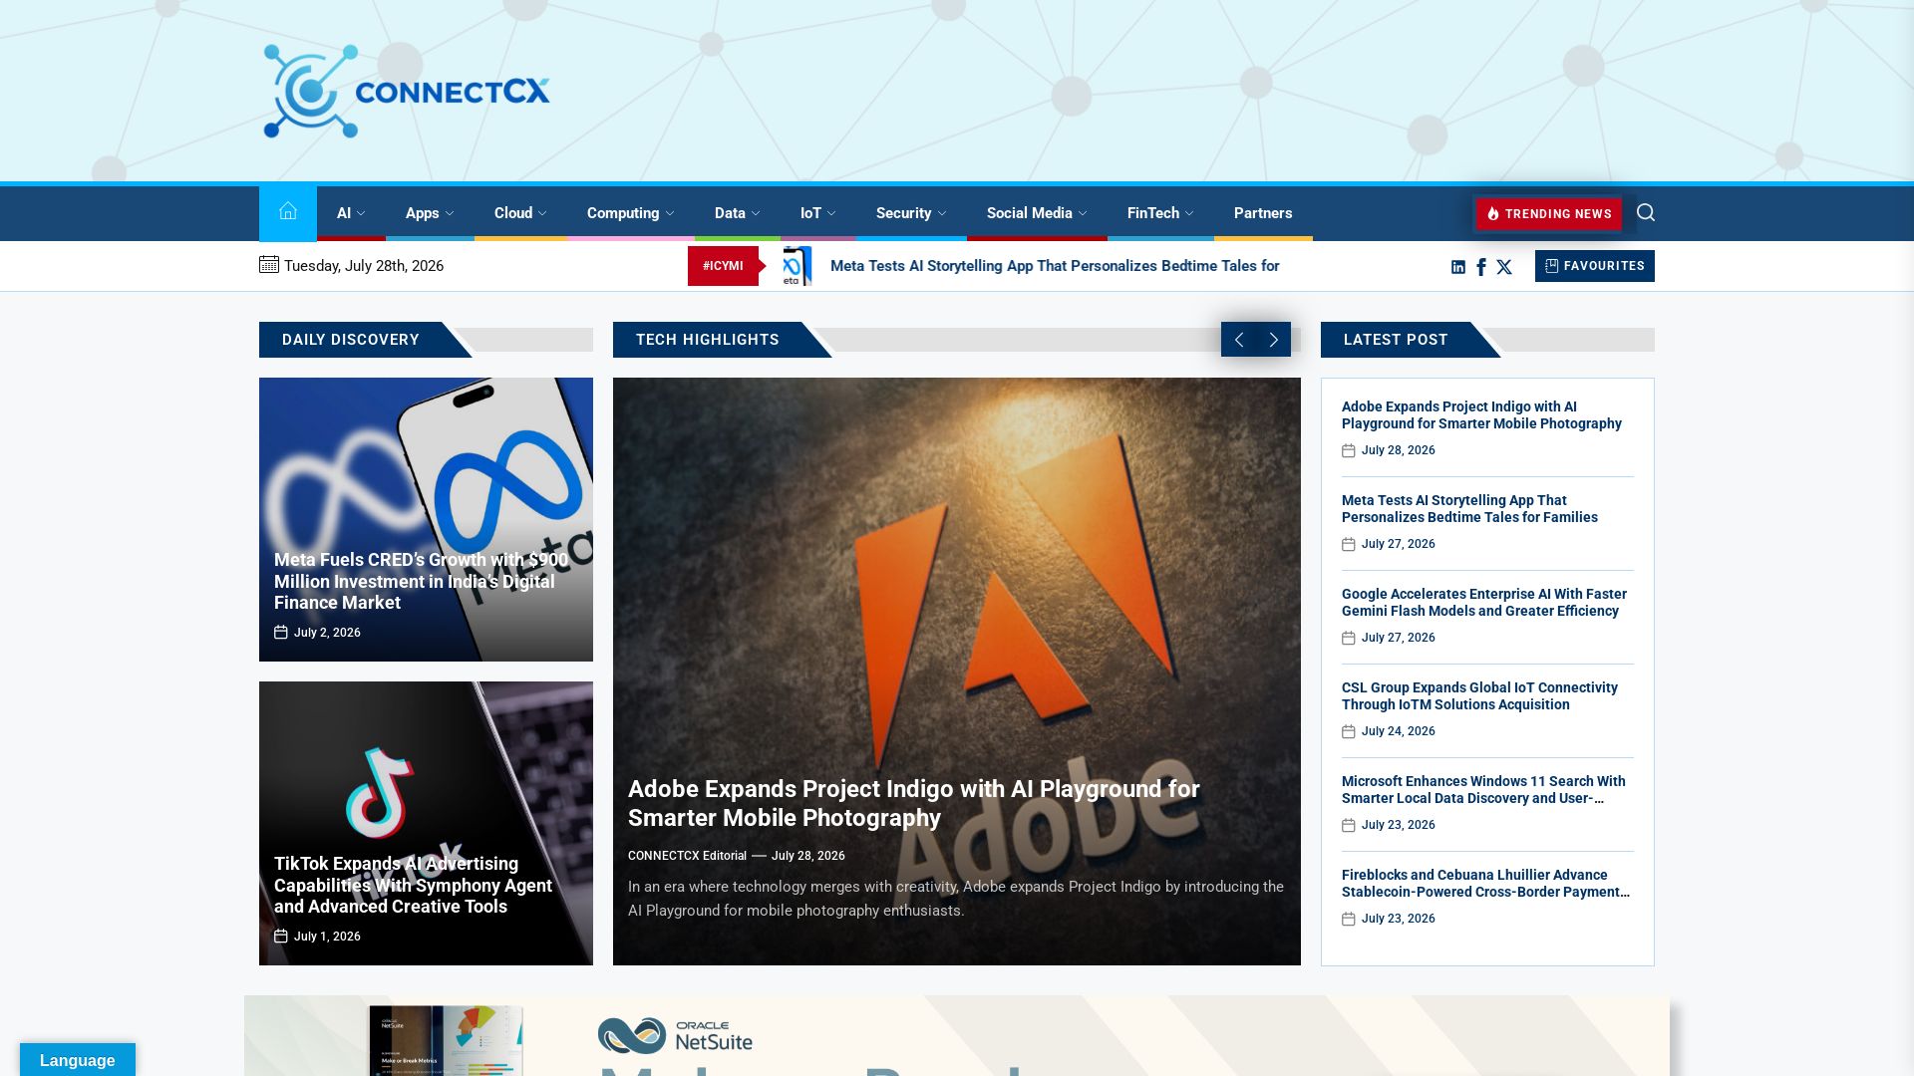
Task: Expand the Data menu dropdown
Action: (738, 213)
